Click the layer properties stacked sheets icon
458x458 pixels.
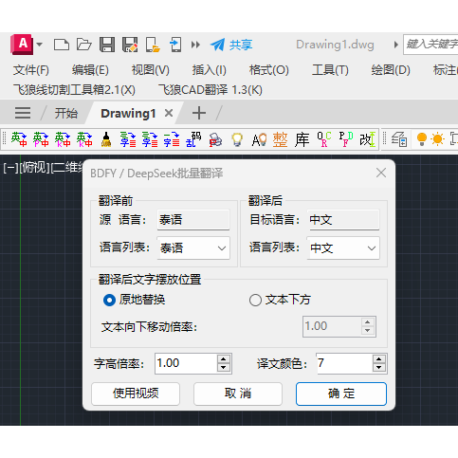(x=399, y=139)
